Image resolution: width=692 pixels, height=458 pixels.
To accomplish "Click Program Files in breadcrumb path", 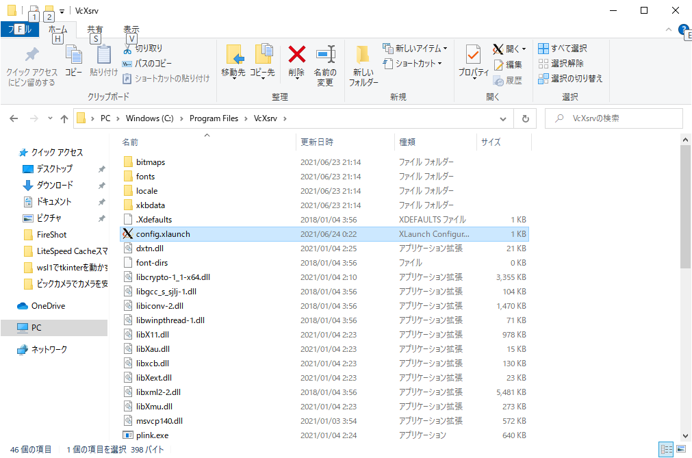I will click(x=214, y=118).
